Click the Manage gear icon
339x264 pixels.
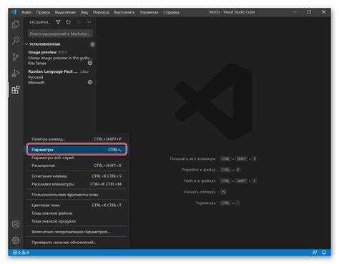coord(16,240)
